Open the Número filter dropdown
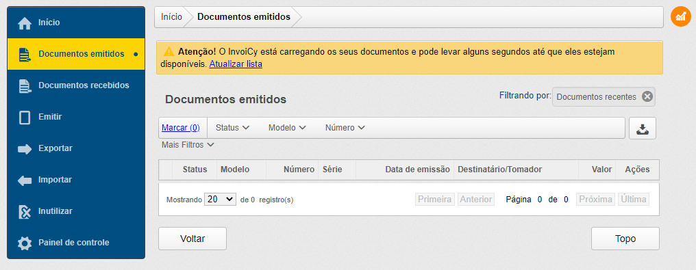Viewport: 696px width, 270px height. [345, 128]
